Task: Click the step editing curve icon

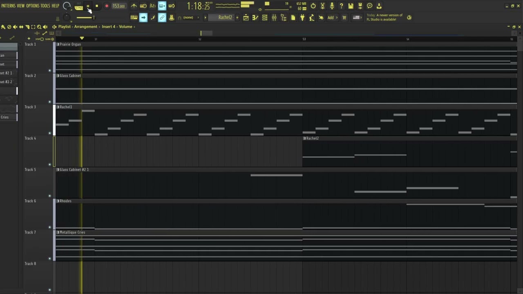Action: [x=153, y=18]
